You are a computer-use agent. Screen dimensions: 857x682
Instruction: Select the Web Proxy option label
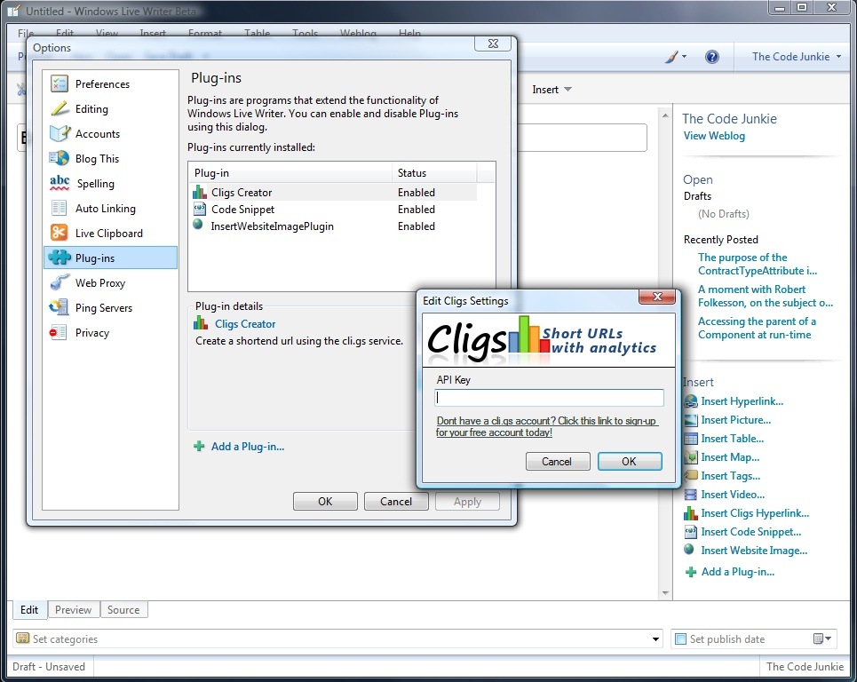click(100, 282)
